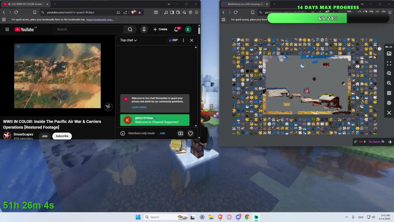Toggle the sidebar panel in YouTube window
The height and width of the screenshot is (222, 394).
(x=172, y=12)
